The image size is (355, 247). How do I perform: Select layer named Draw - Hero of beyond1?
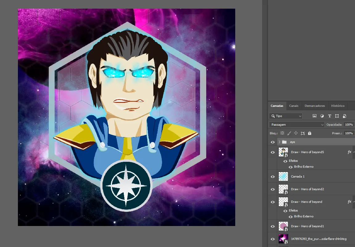pyautogui.click(x=307, y=226)
